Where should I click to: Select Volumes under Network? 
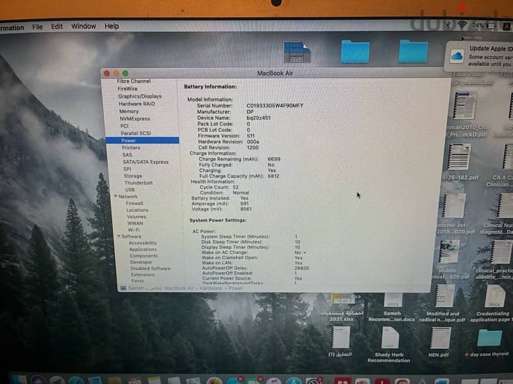pyautogui.click(x=137, y=217)
